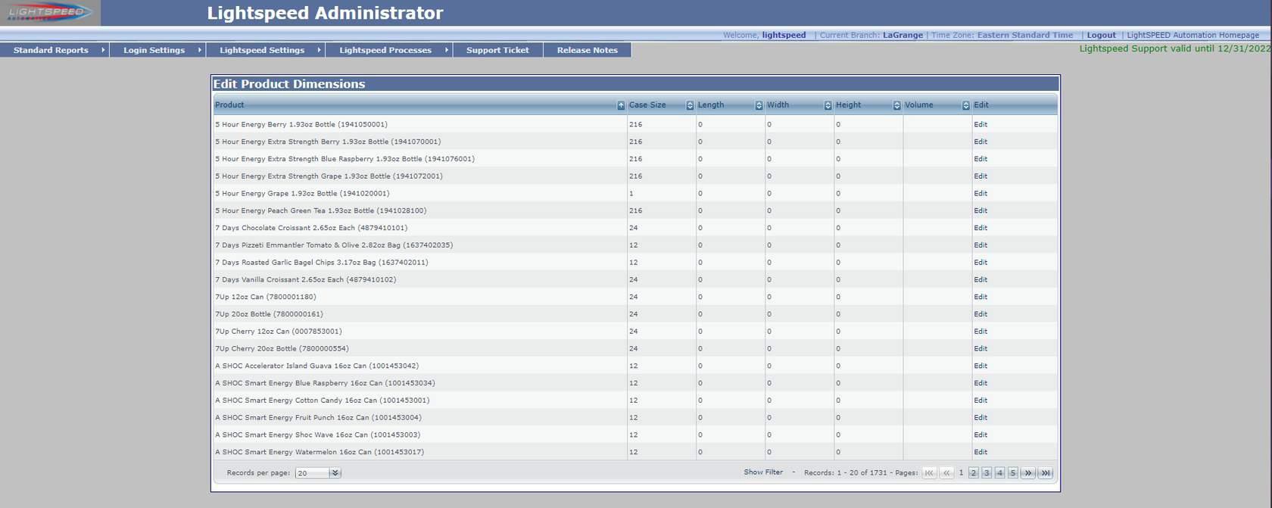Click product 7 Days Chocolate Croissant 2.65oz Each
Image resolution: width=1272 pixels, height=508 pixels.
311,228
